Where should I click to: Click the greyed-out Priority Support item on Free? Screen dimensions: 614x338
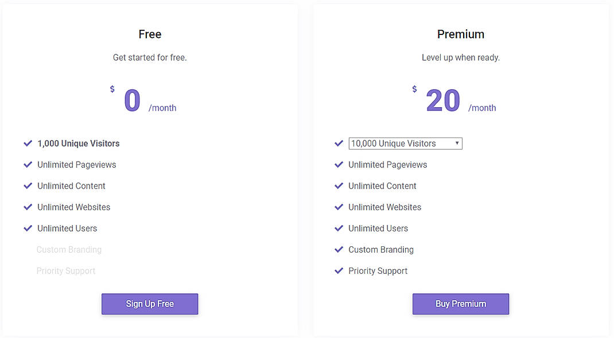[66, 270]
